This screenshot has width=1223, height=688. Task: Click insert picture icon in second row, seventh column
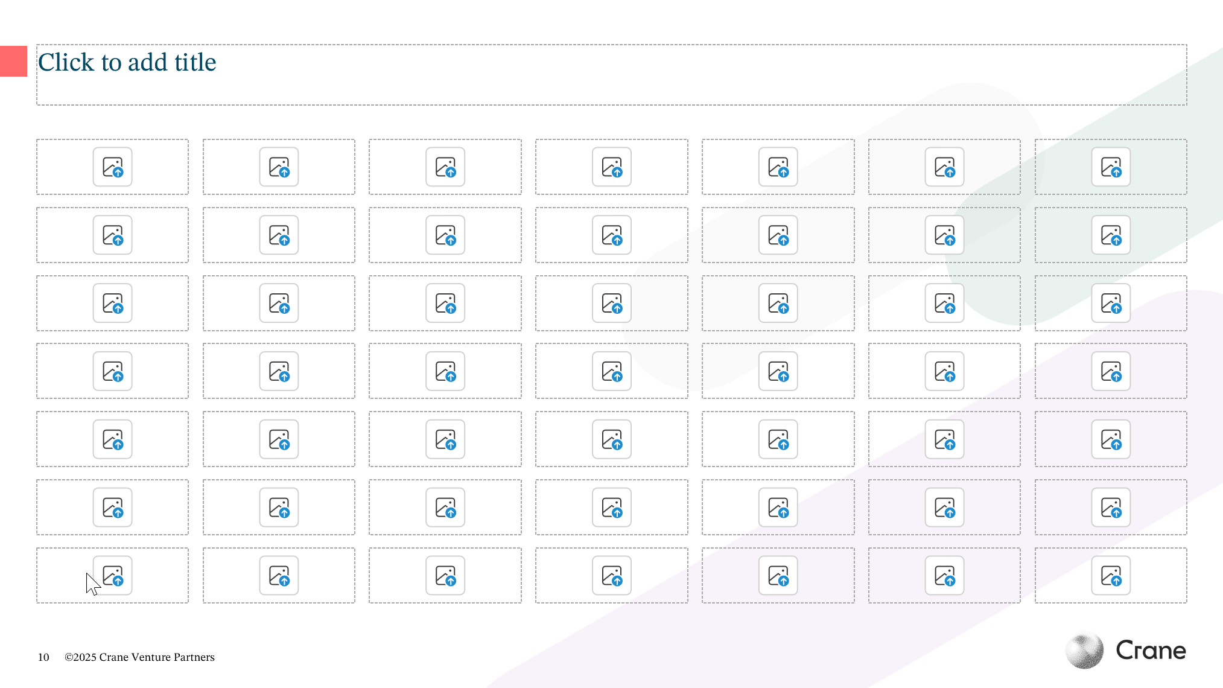[1111, 235]
